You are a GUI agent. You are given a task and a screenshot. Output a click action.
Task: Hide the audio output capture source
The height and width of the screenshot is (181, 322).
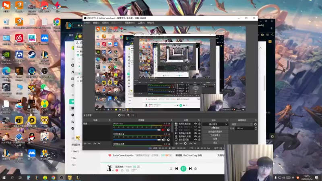click(x=196, y=133)
